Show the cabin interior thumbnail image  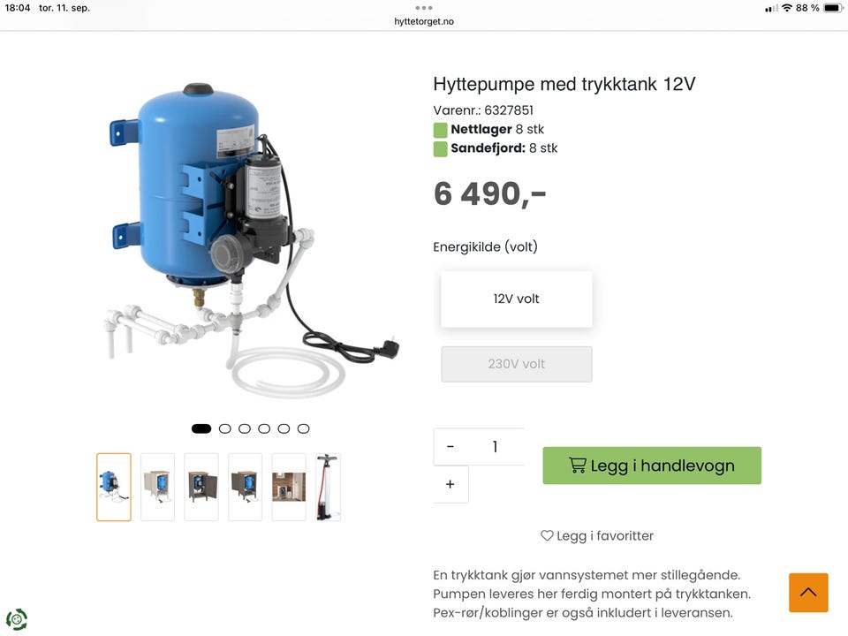pyautogui.click(x=289, y=488)
